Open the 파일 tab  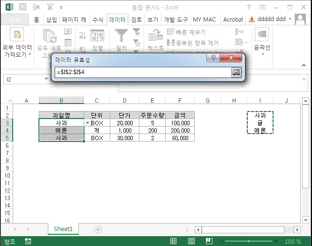click(x=15, y=20)
